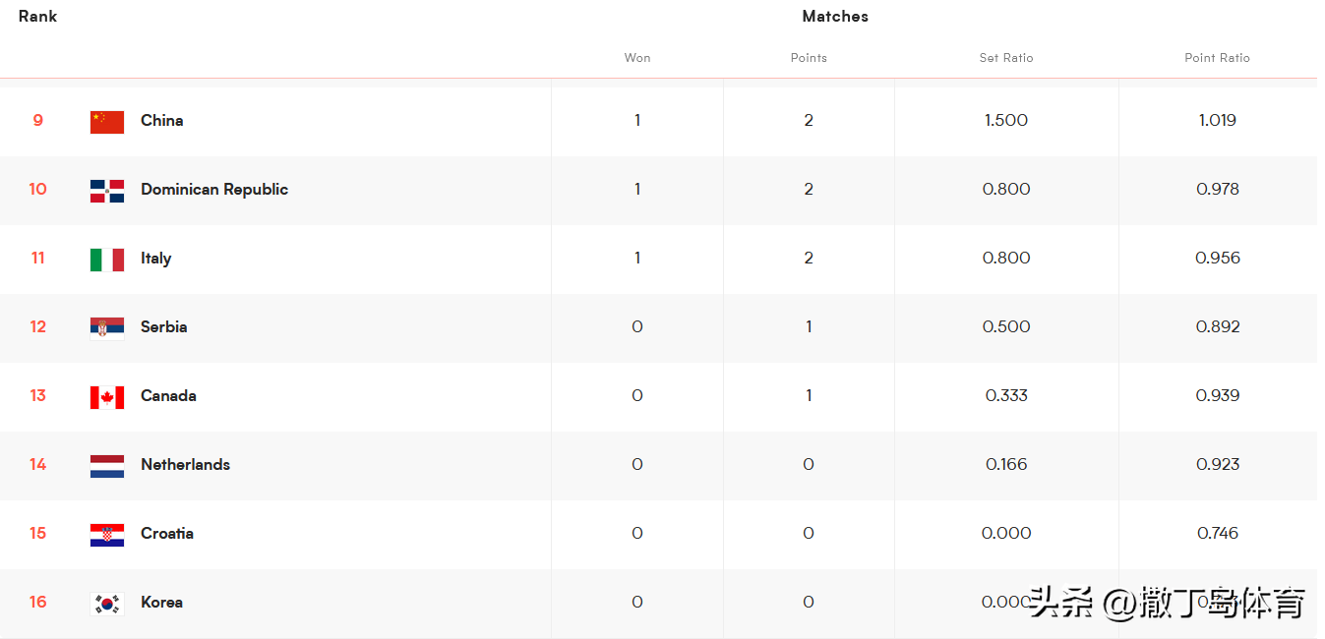The image size is (1325, 639).
Task: Click the Italy flag icon
Action: tap(107, 260)
